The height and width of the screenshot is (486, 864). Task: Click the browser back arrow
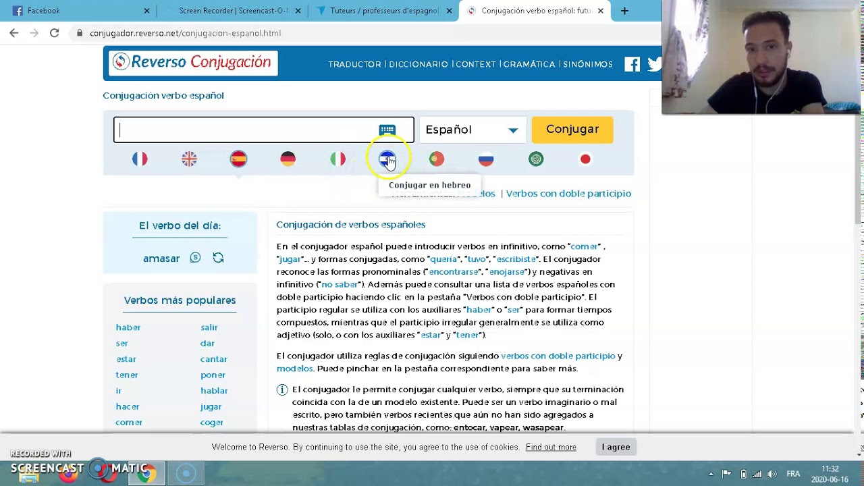pyautogui.click(x=14, y=33)
